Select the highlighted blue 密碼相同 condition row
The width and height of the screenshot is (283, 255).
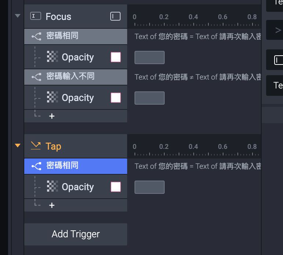tap(76, 166)
